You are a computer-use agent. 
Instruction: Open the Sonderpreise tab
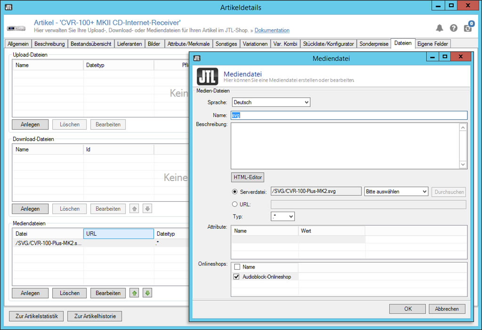374,44
